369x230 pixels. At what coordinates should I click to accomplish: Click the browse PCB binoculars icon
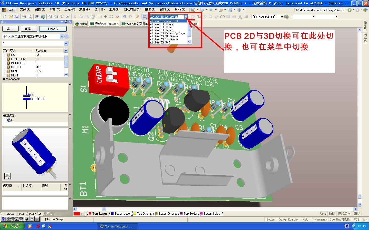click(x=144, y=17)
